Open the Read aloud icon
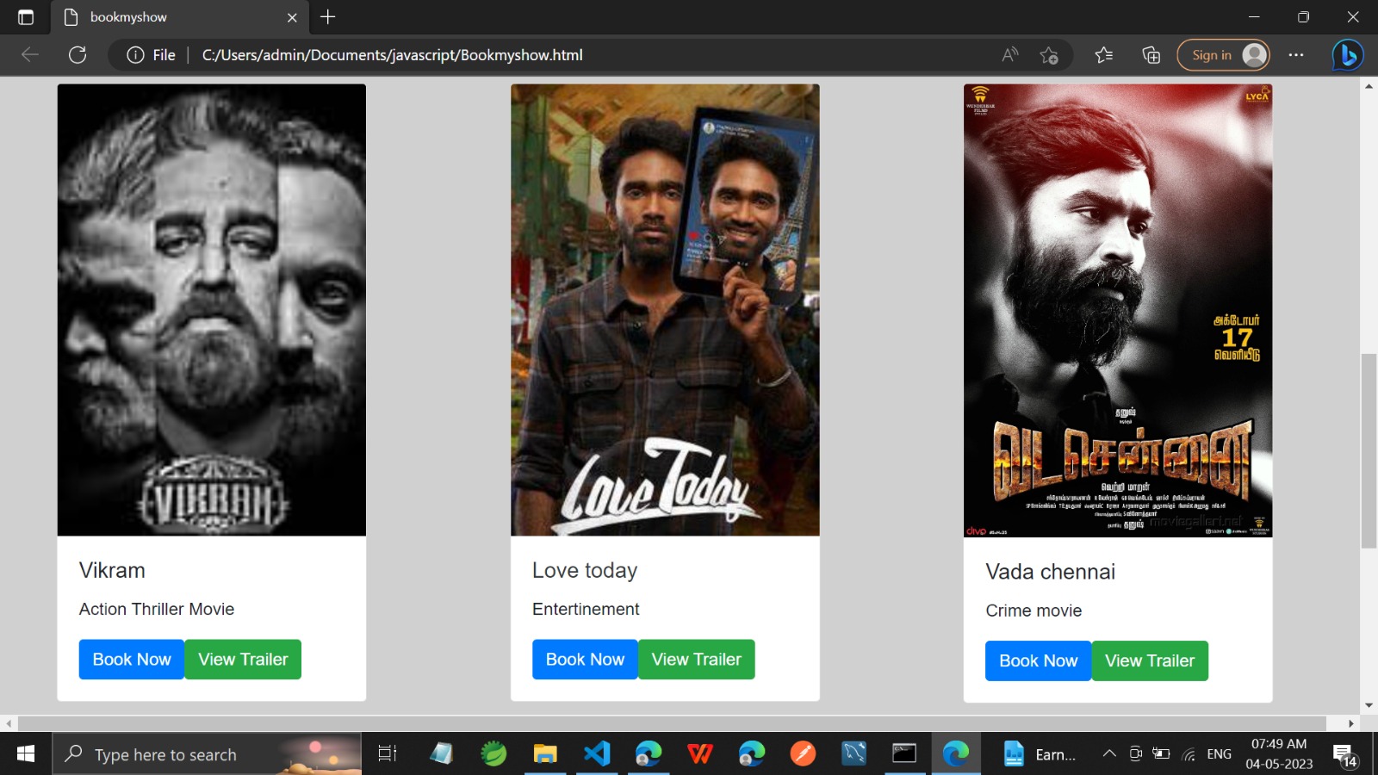The height and width of the screenshot is (775, 1378). point(1010,55)
